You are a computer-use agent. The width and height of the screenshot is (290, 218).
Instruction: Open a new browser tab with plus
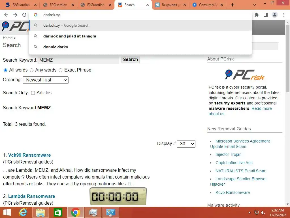click(233, 5)
